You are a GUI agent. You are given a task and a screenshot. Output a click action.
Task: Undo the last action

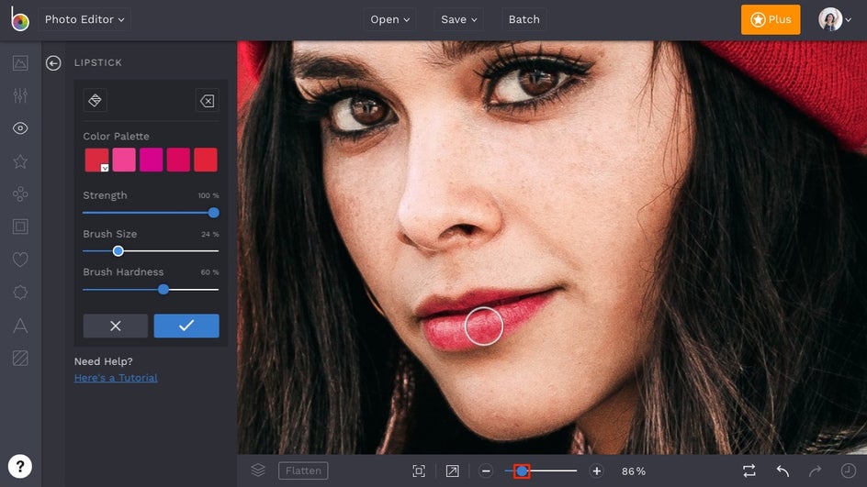[x=783, y=471]
